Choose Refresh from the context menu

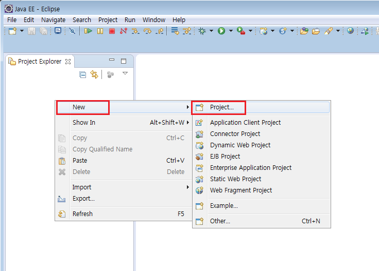[x=124, y=214]
